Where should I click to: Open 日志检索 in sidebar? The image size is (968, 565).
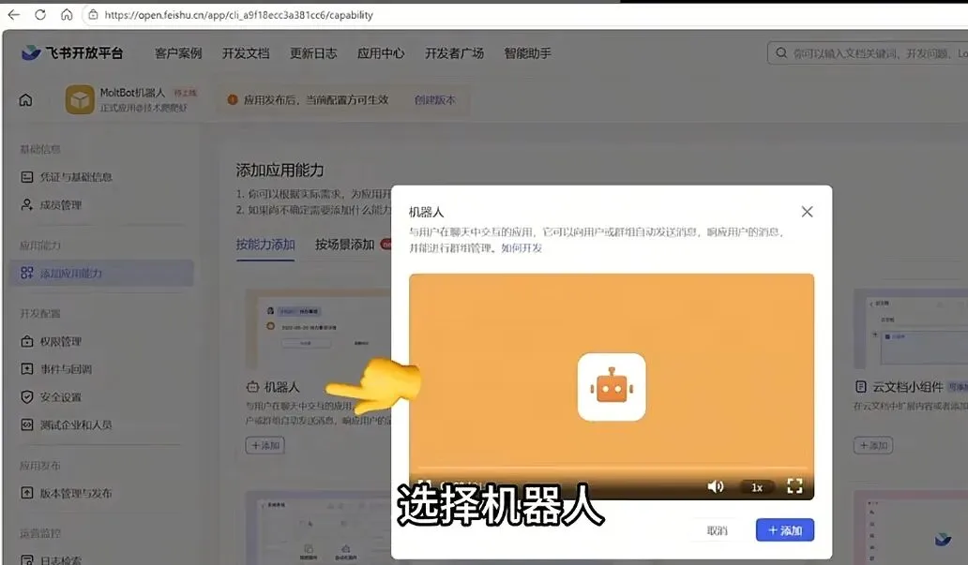[x=60, y=560]
